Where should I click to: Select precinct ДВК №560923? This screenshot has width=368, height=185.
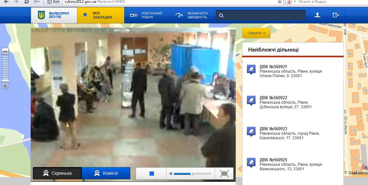click(273, 129)
